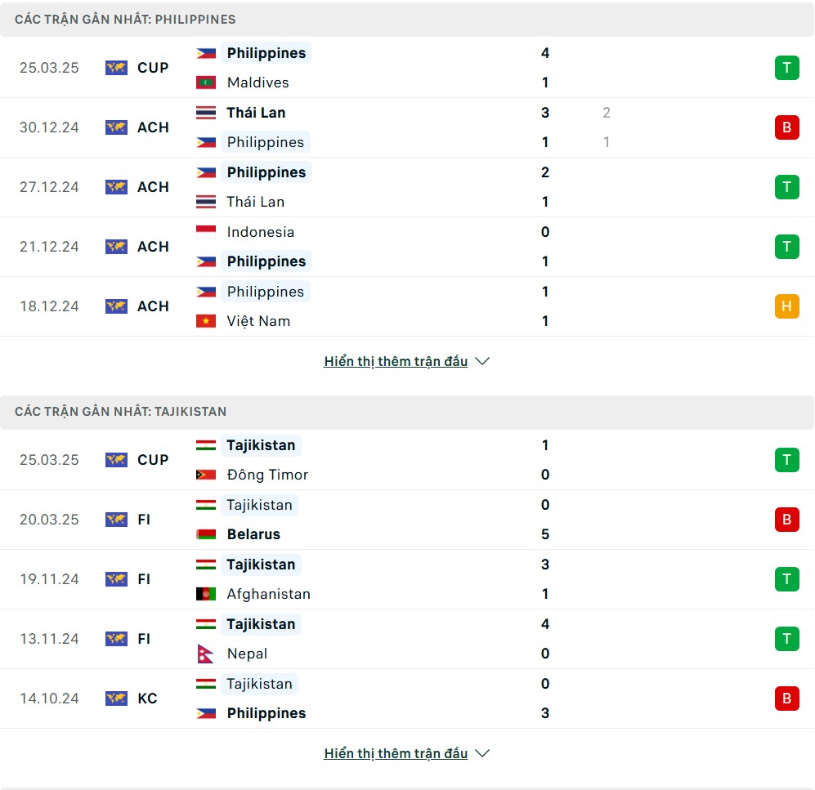Open the 21.12.24 ACH Indonesia match date
The width and height of the screenshot is (815, 790).
(x=49, y=247)
